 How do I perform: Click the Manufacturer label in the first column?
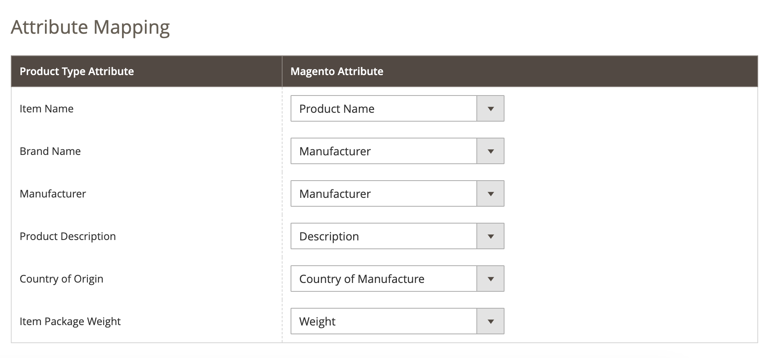pyautogui.click(x=53, y=194)
